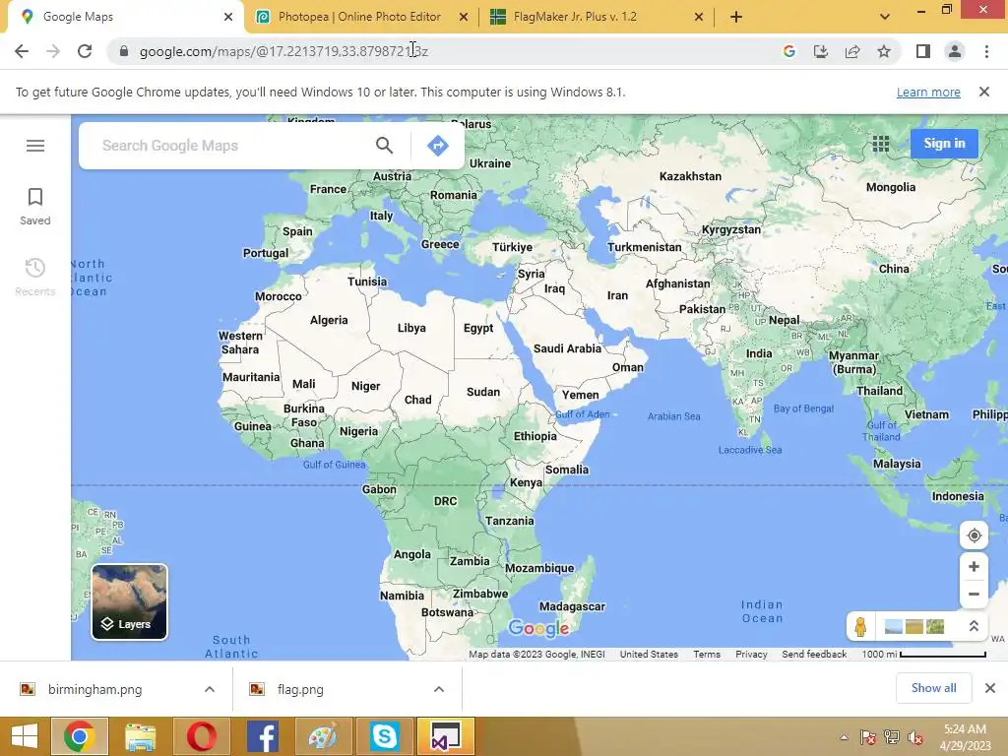Zoom in the map with plus button

pos(974,566)
